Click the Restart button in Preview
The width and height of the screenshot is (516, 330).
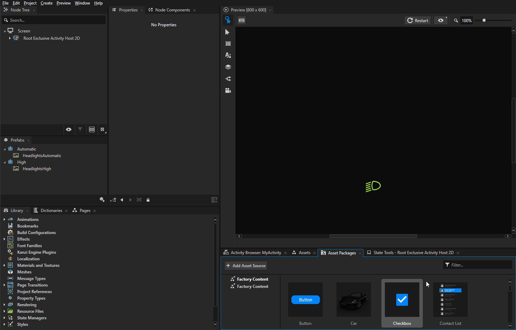[418, 20]
